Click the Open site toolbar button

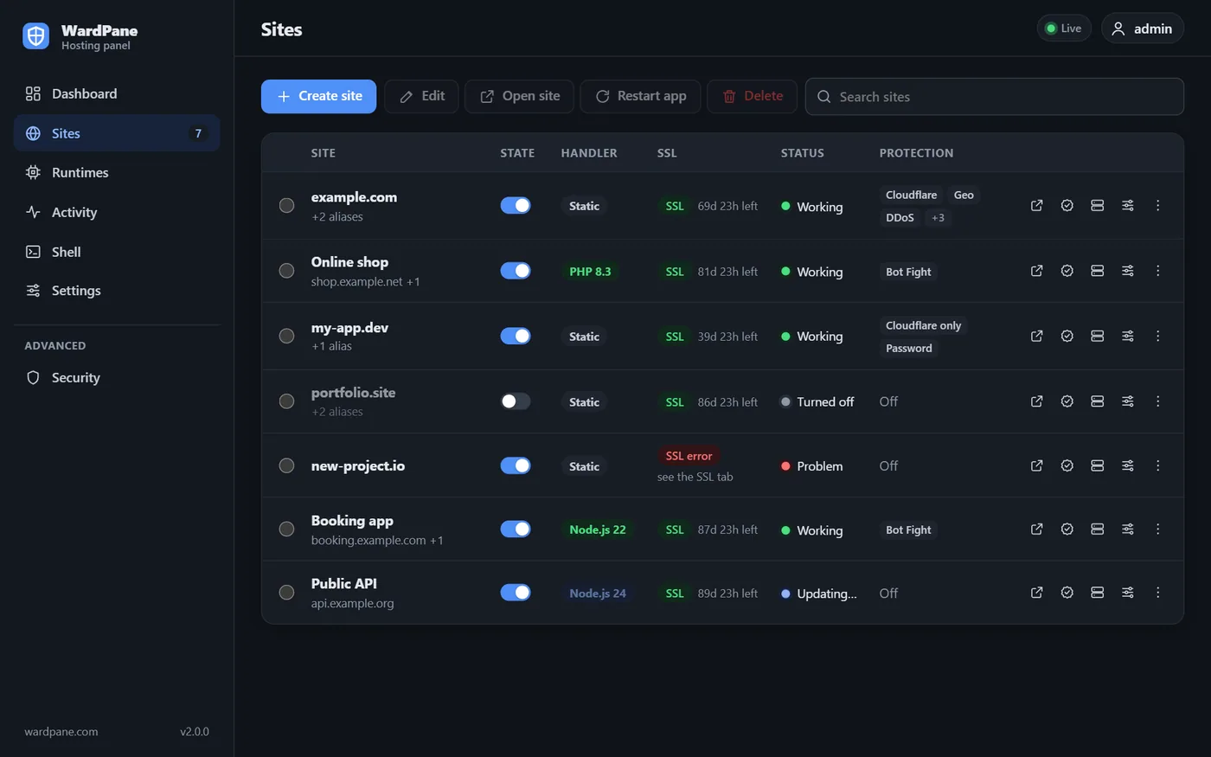(519, 96)
